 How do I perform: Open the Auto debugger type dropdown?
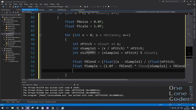tap(71, 7)
